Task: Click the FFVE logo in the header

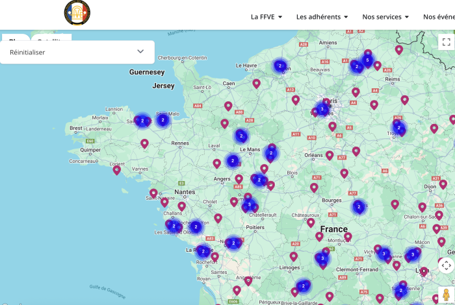Action: pyautogui.click(x=77, y=13)
